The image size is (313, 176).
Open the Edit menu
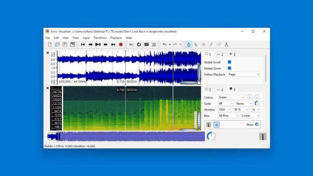[x=56, y=38]
